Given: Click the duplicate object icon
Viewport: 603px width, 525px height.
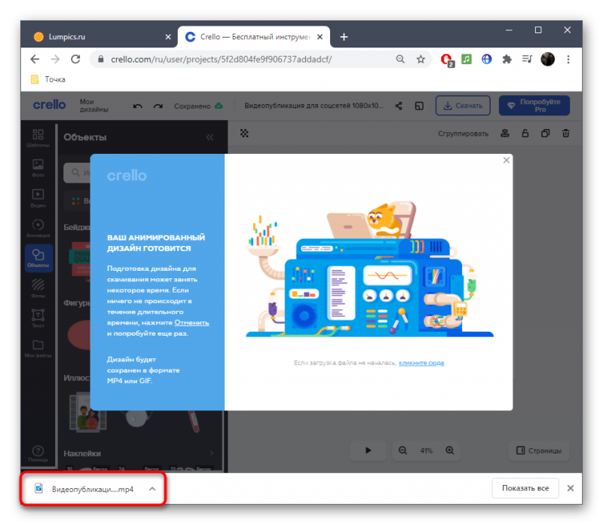Looking at the screenshot, I should (545, 134).
